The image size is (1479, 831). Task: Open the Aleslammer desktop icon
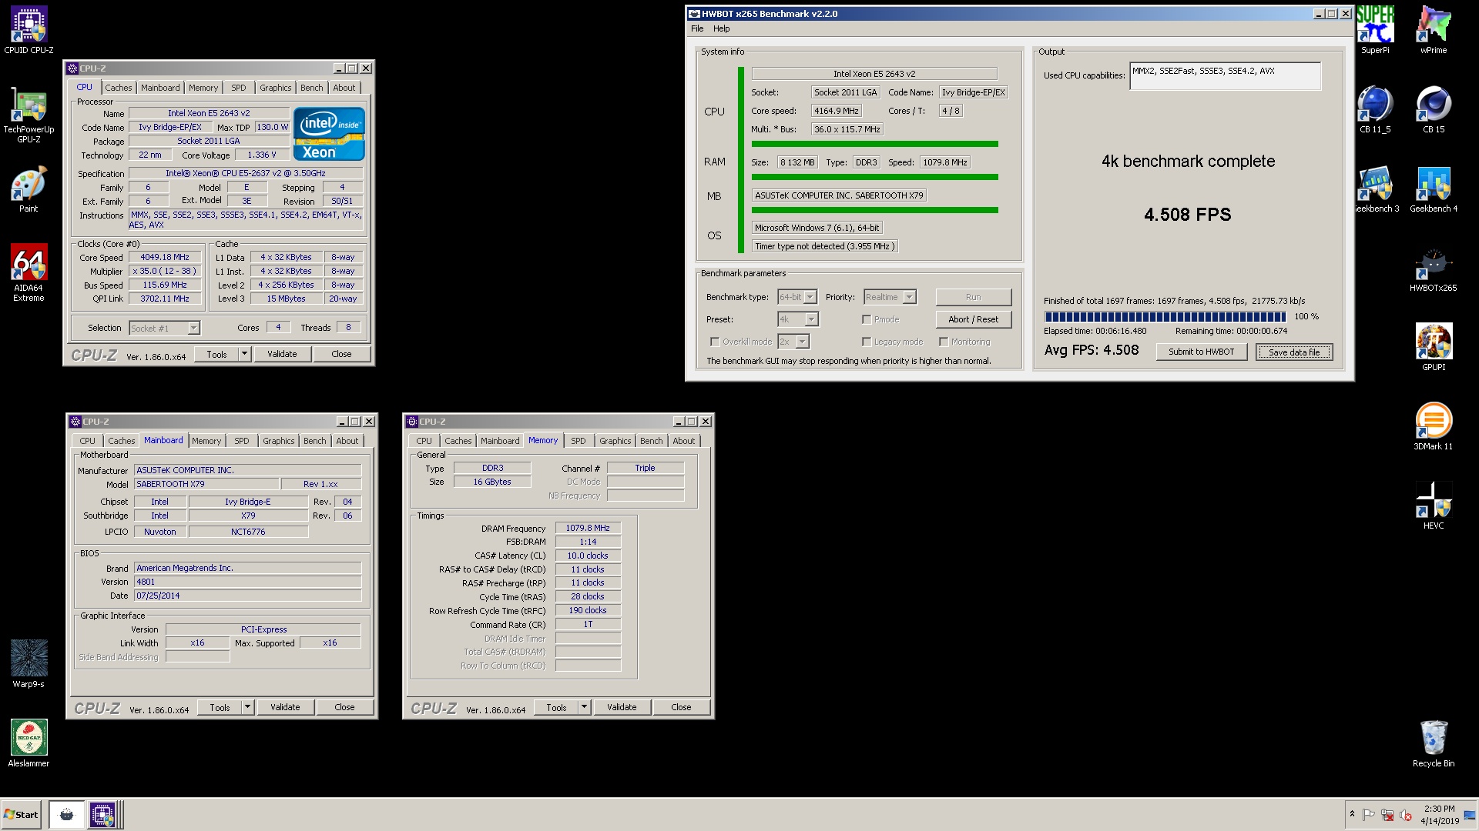click(29, 743)
